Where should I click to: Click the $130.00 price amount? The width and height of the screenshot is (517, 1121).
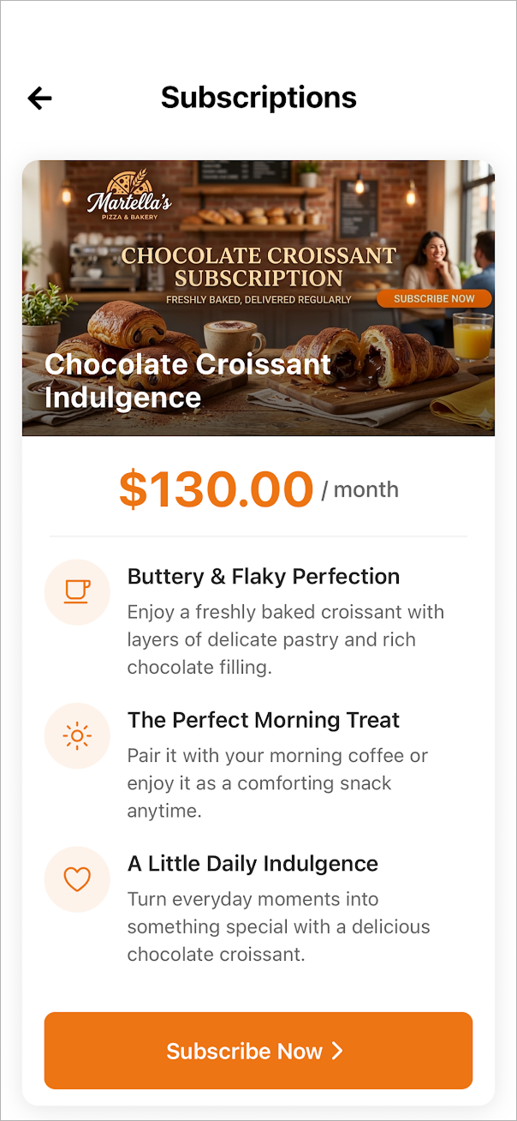point(216,489)
